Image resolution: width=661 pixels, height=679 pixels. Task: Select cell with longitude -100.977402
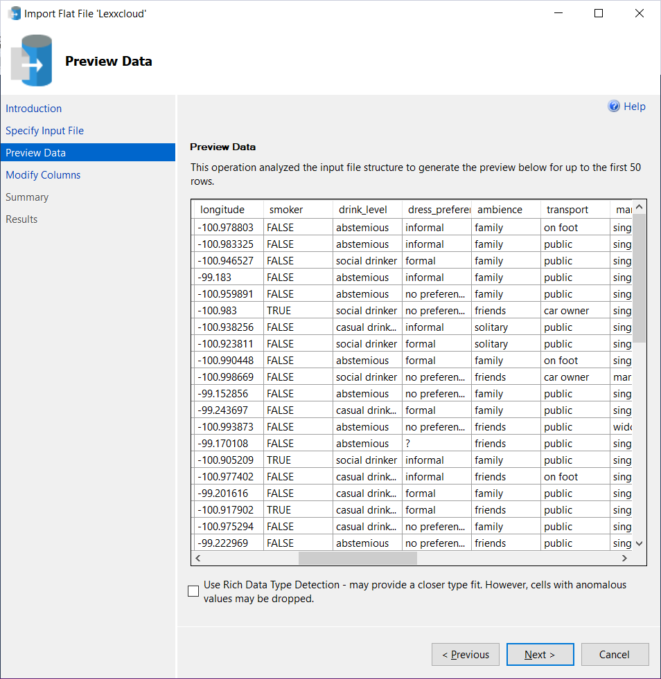coord(229,476)
